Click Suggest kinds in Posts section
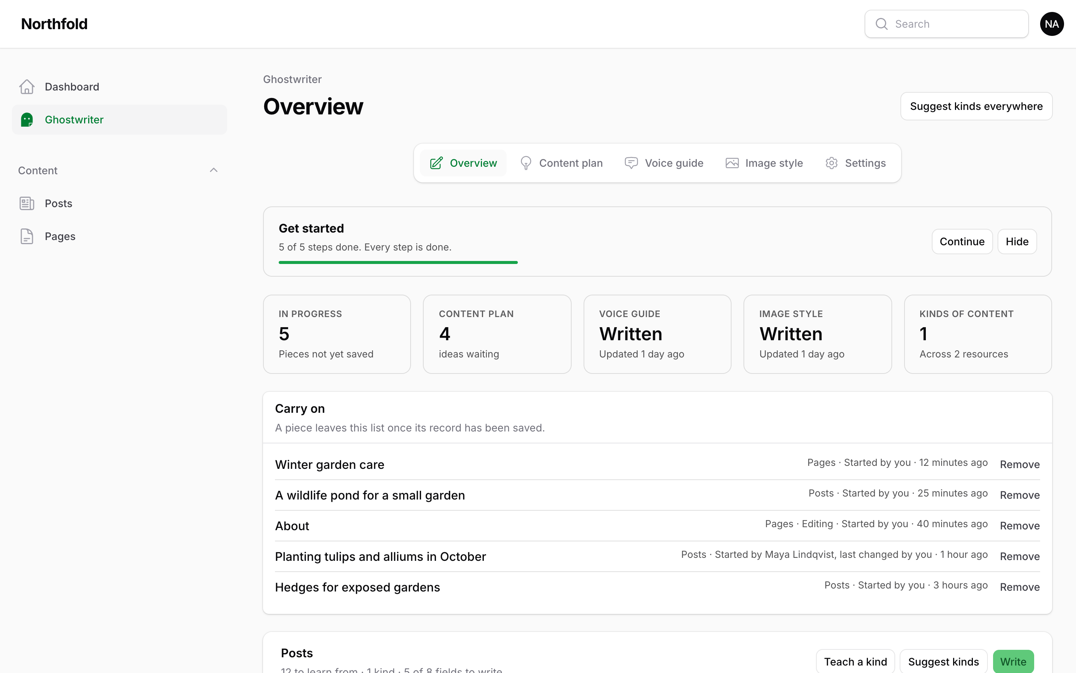This screenshot has height=673, width=1076. pyautogui.click(x=943, y=661)
